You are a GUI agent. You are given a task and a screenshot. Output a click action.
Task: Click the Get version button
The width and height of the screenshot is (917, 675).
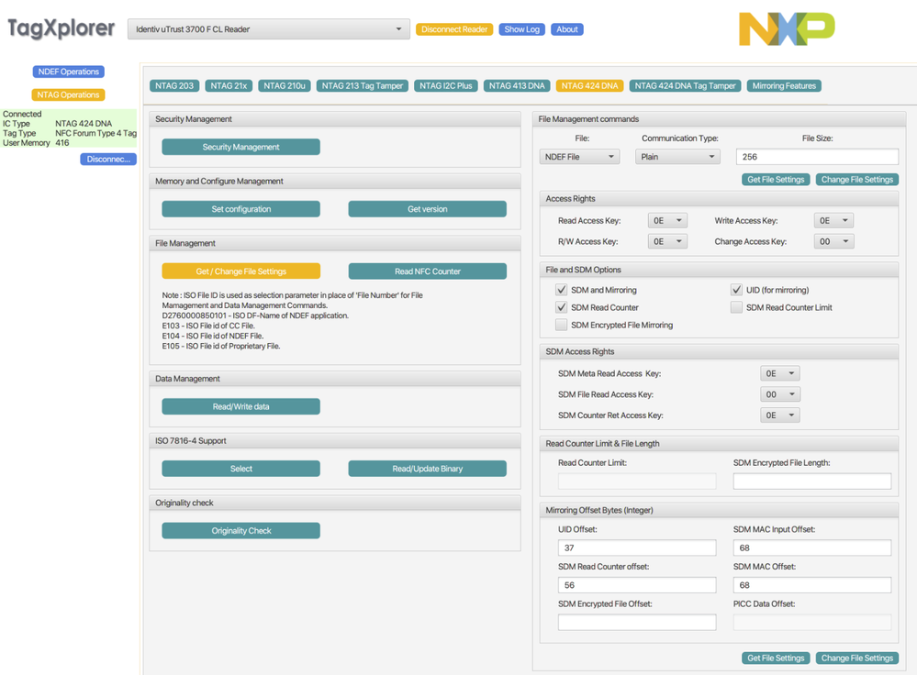tap(427, 209)
